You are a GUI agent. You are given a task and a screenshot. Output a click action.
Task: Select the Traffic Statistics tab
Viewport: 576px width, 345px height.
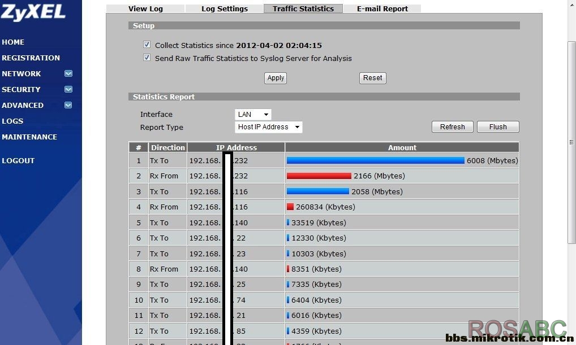coord(303,8)
